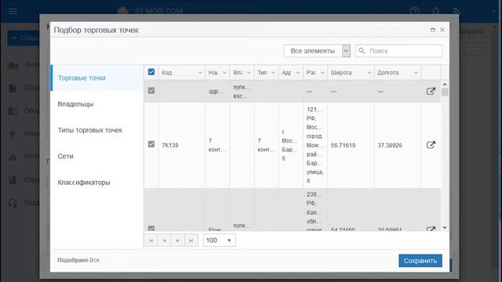Select the Типы торговых точек tab
The height and width of the screenshot is (282, 502).
coord(96,130)
